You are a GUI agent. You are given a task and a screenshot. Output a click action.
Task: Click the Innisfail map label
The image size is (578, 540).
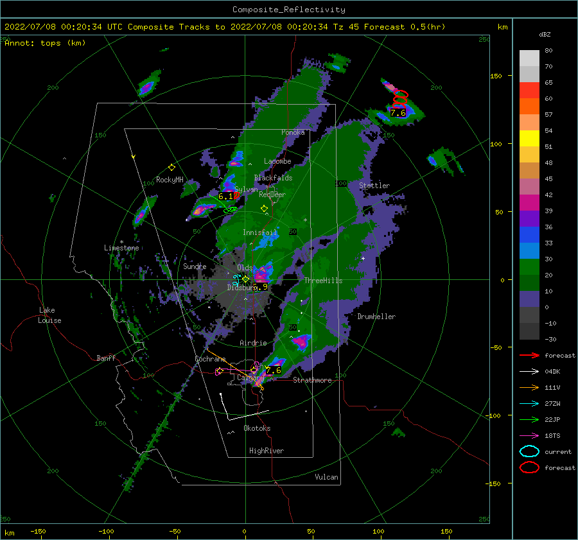pos(259,232)
